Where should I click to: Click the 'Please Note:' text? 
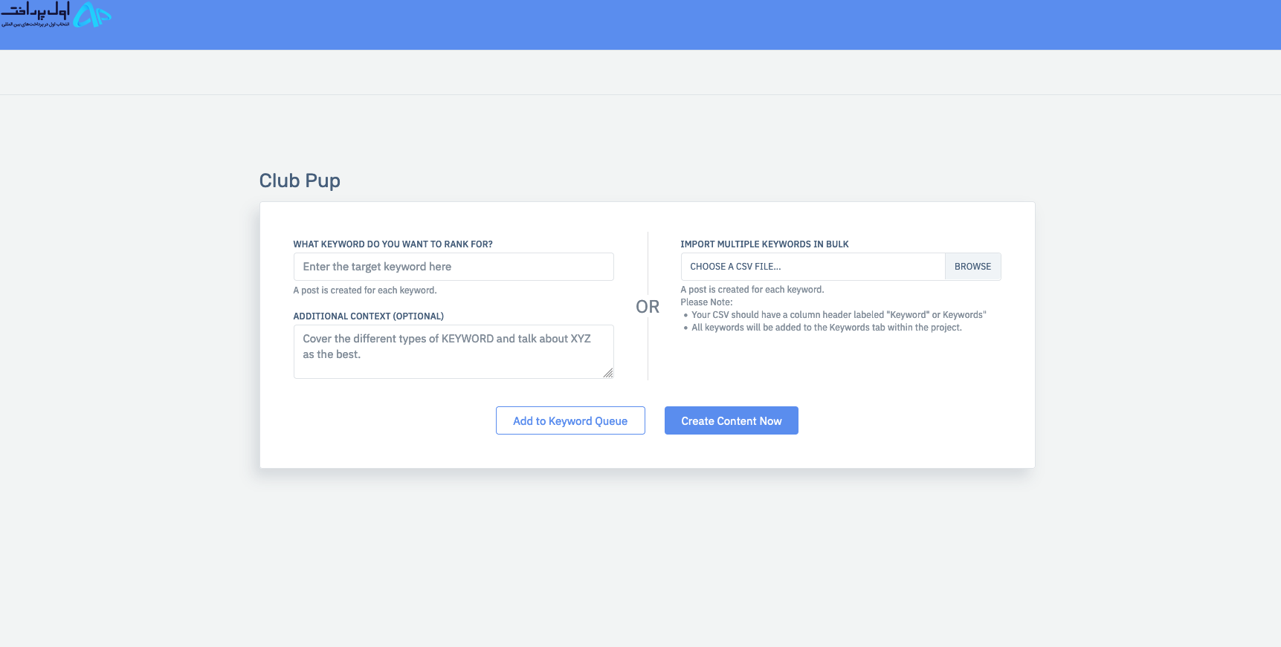[x=706, y=302]
